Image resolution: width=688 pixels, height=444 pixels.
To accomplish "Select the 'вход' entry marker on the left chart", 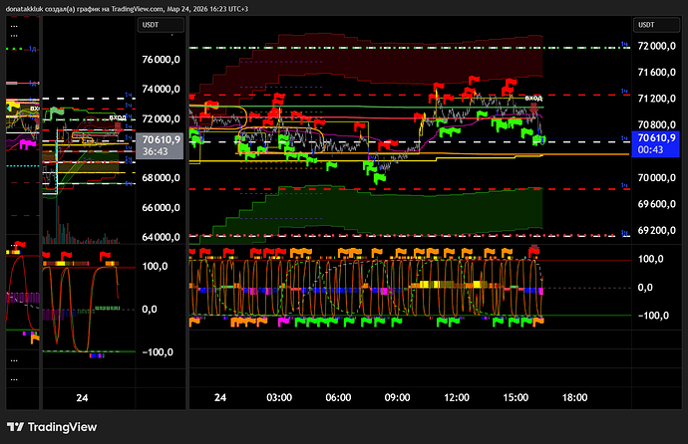I will tap(118, 117).
